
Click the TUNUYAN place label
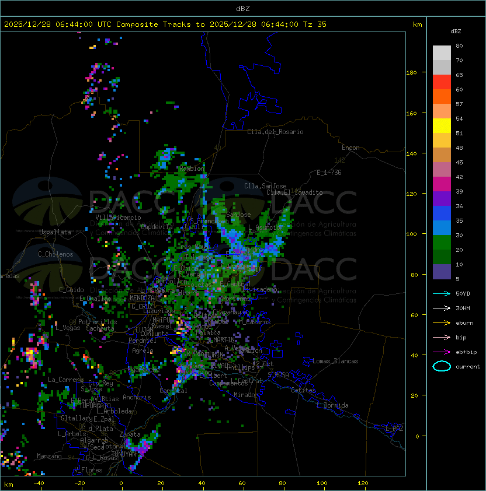tap(124, 454)
